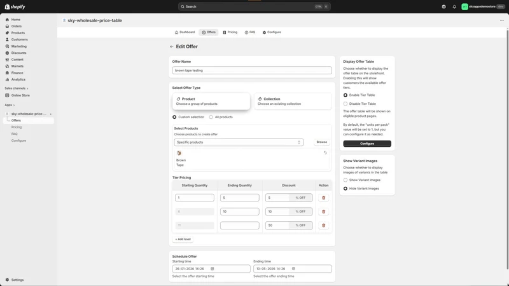Click Brown Tape product thumbnail
The image size is (509, 286).
point(179,153)
